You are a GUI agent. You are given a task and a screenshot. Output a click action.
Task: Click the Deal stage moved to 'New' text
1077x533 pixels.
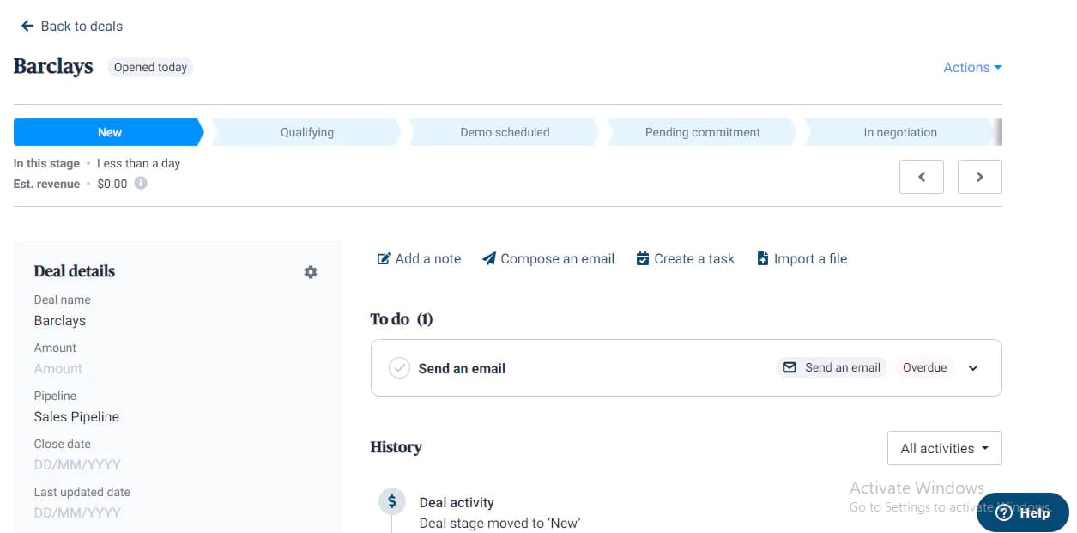click(499, 523)
